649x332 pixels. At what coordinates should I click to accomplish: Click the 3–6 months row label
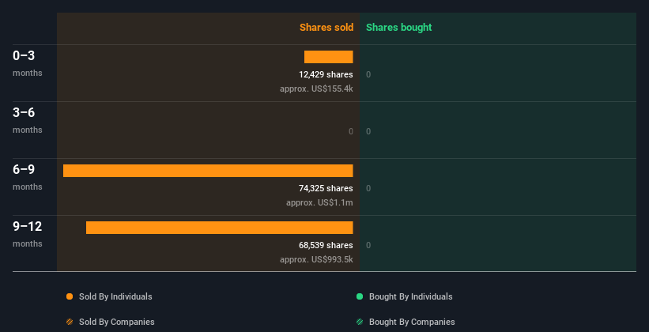pos(25,113)
